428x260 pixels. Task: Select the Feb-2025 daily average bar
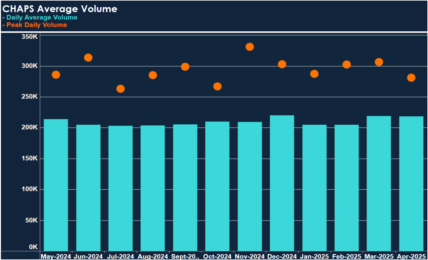click(x=347, y=188)
